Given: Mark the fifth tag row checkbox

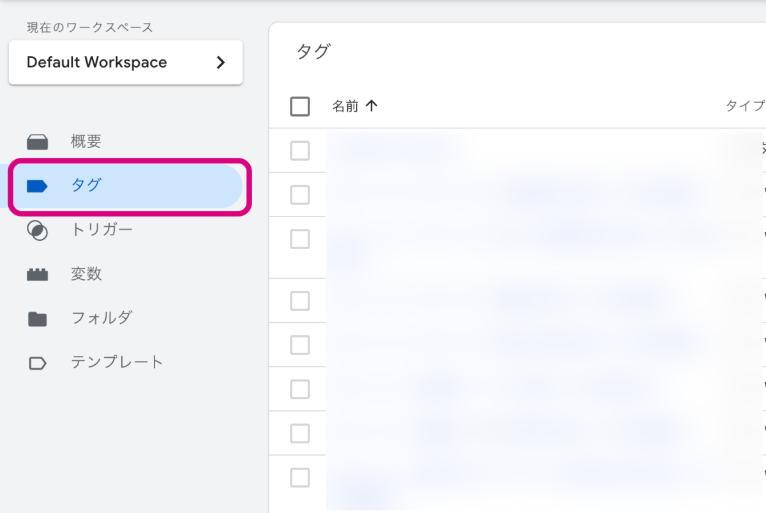Looking at the screenshot, I should coord(300,345).
